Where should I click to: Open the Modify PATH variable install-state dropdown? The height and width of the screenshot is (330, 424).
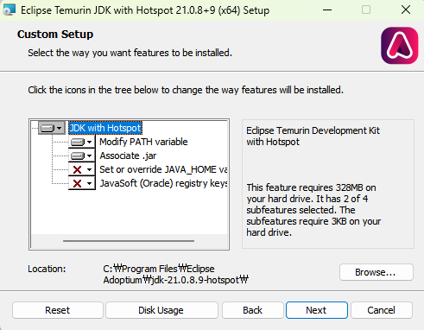pos(90,142)
